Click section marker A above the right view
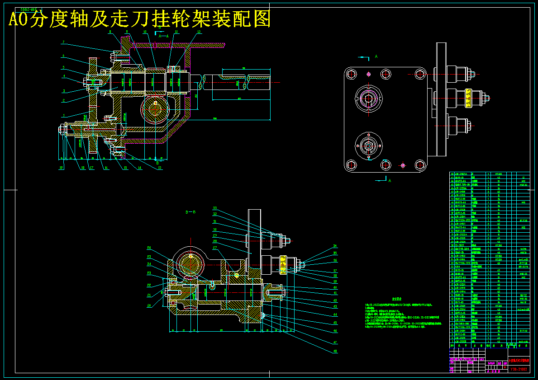The width and height of the screenshot is (538, 380). (x=376, y=56)
